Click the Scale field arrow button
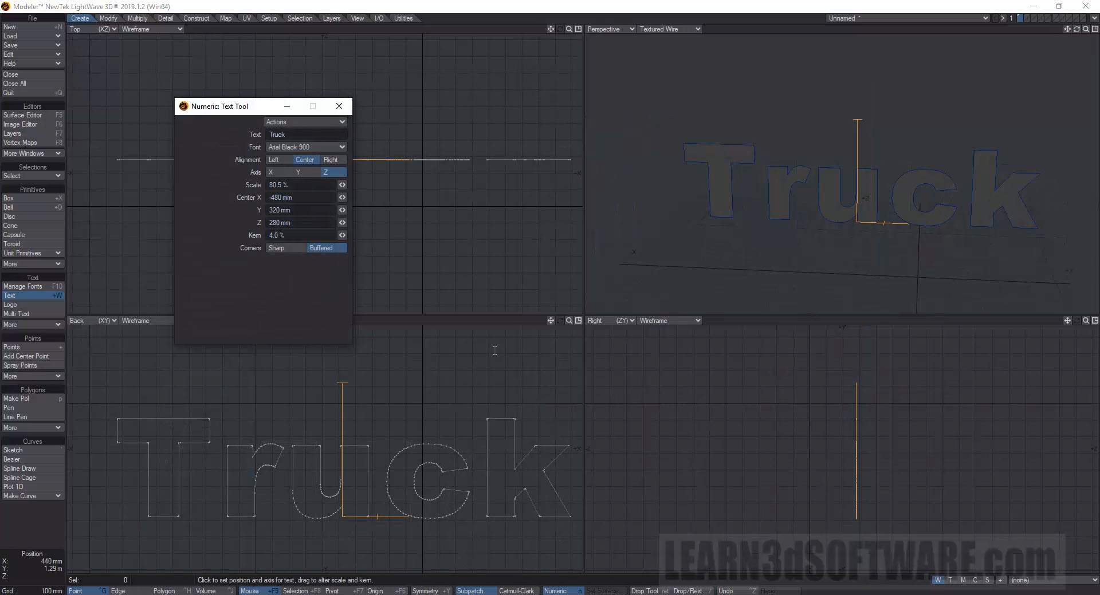This screenshot has height=595, width=1100. pyautogui.click(x=342, y=185)
